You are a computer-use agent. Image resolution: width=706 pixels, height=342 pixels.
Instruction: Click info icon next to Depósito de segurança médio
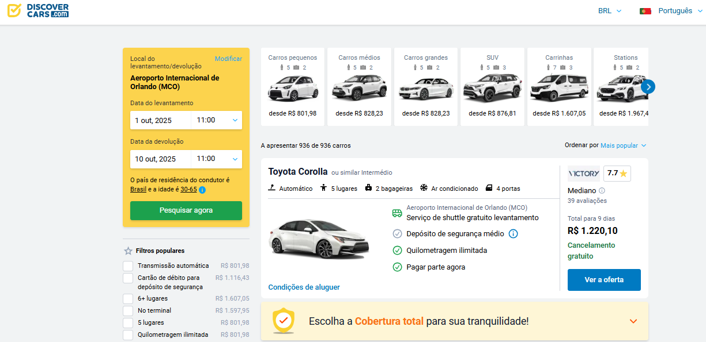513,234
